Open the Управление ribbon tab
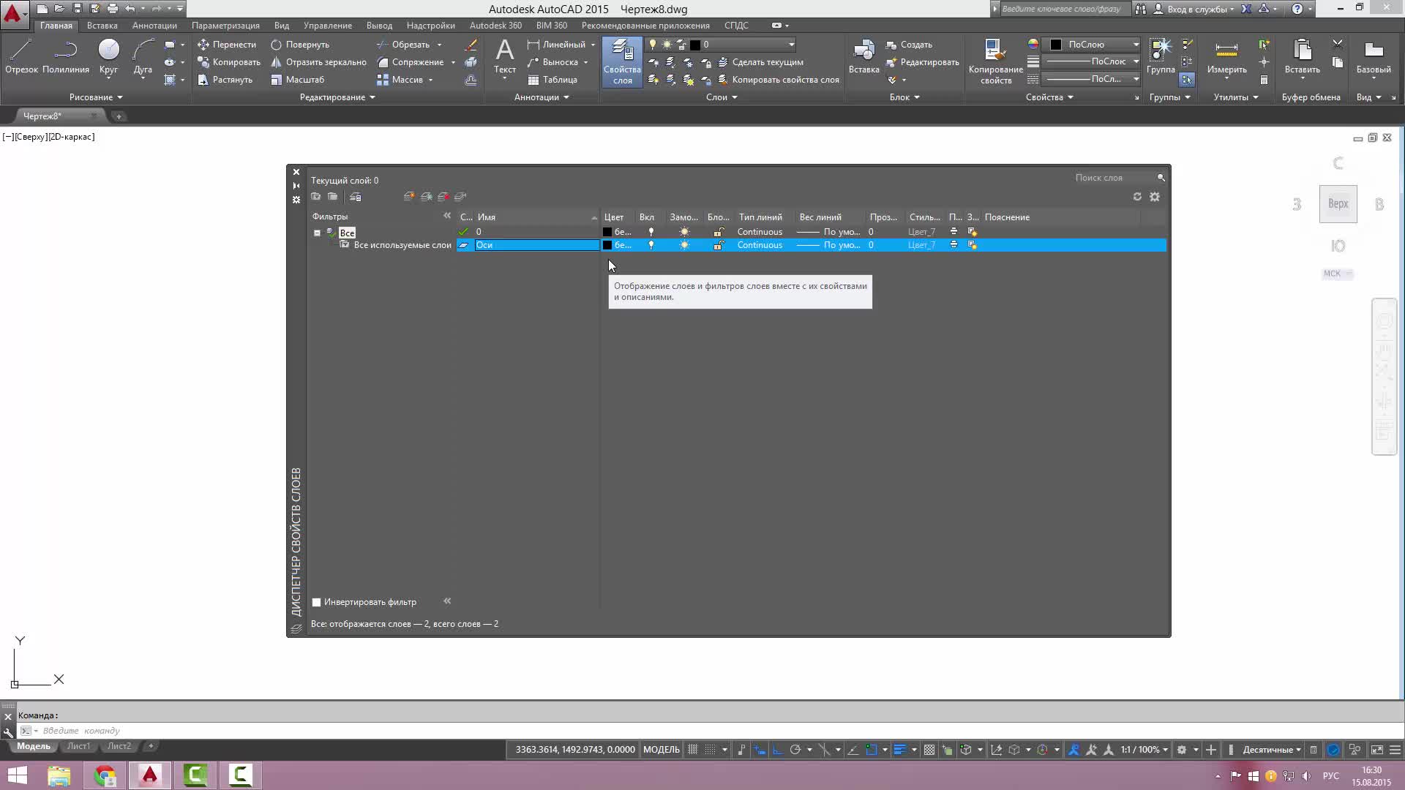The height and width of the screenshot is (790, 1405). tap(327, 26)
